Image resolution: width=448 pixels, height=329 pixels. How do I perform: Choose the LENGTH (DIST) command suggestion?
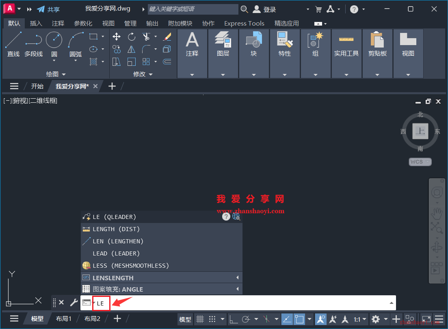tap(161, 229)
